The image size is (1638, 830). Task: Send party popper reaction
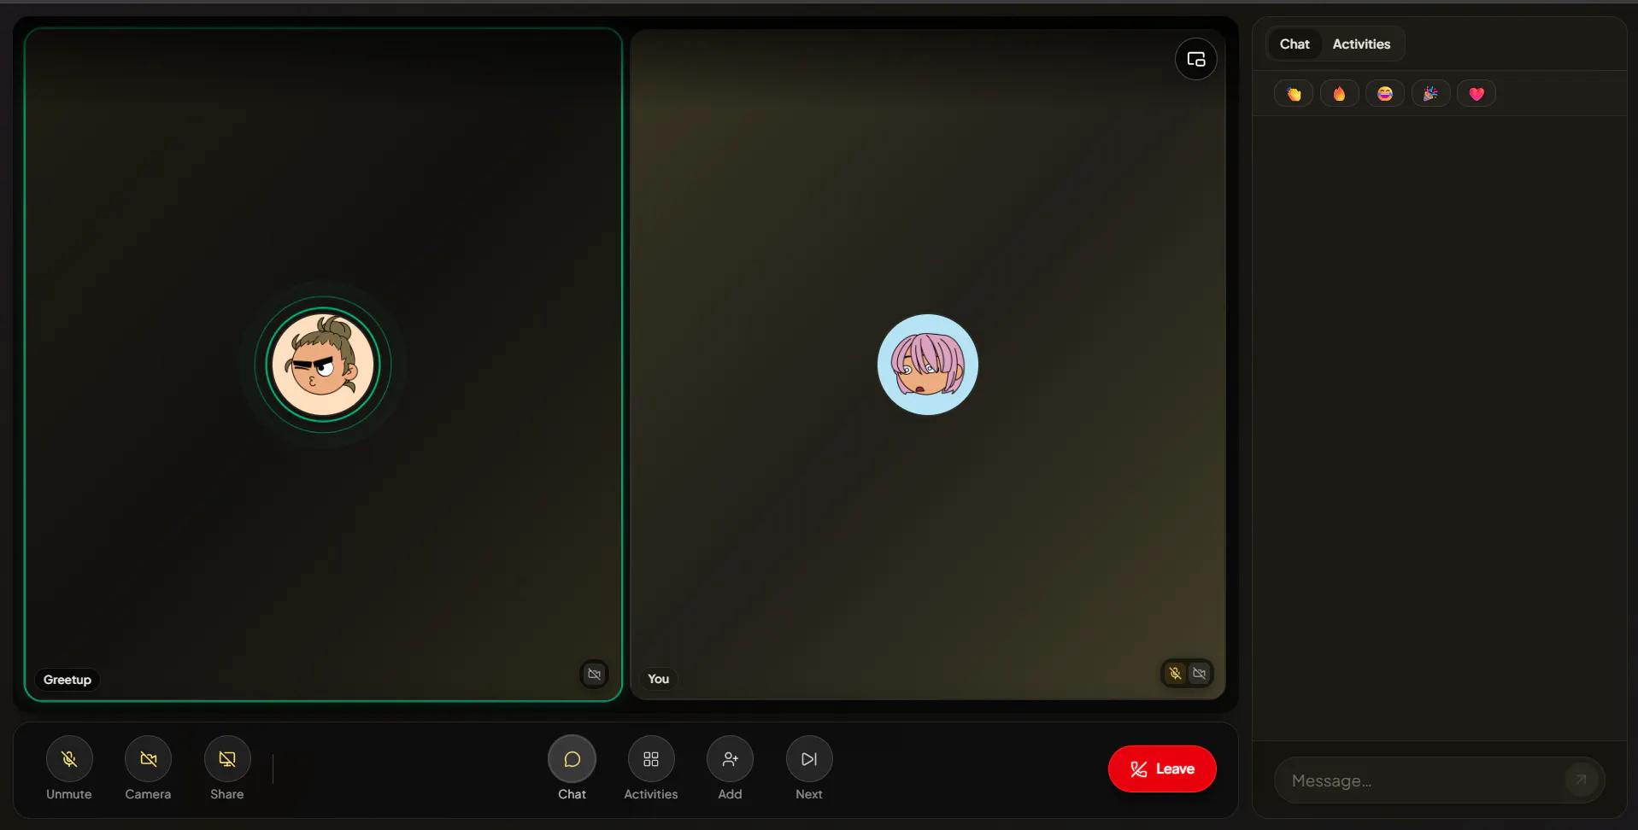click(1430, 94)
